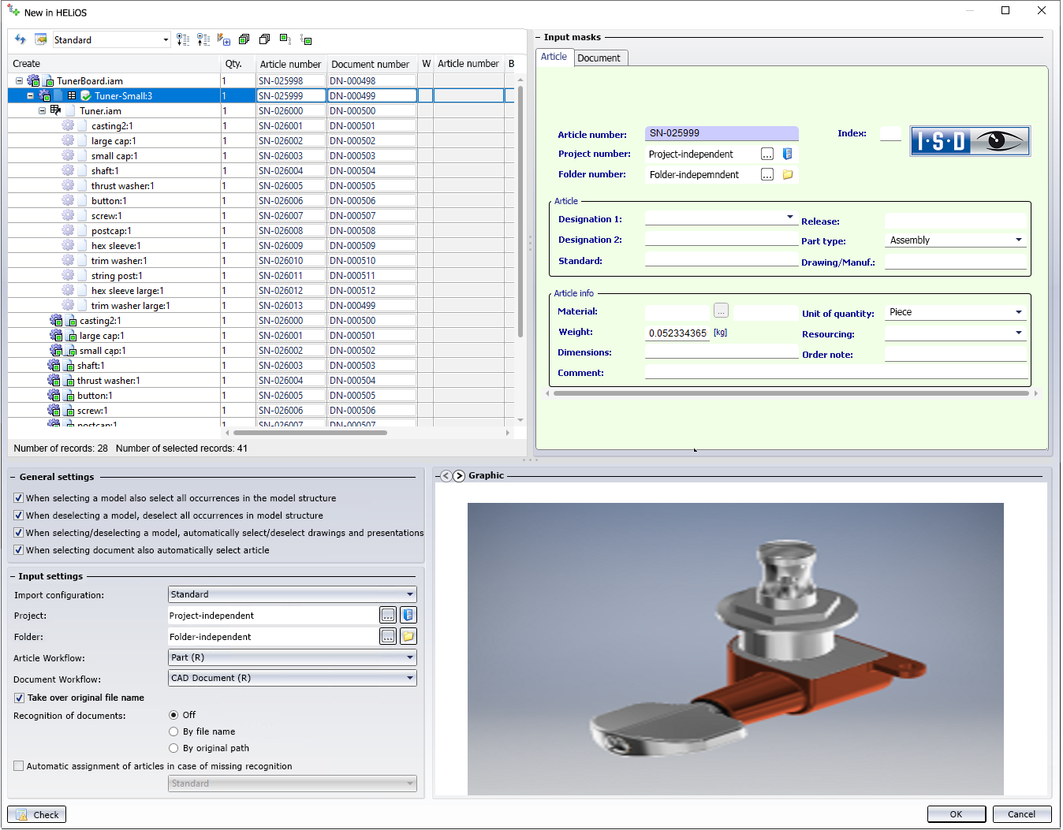Click the '...' browse button in Input settings Project row
The height and width of the screenshot is (830, 1063).
388,615
